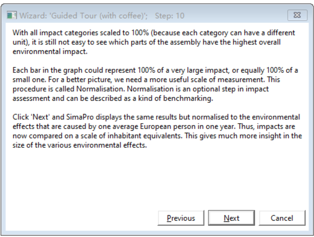Click the Next button
This screenshot has width=314, height=237.
[x=231, y=218]
